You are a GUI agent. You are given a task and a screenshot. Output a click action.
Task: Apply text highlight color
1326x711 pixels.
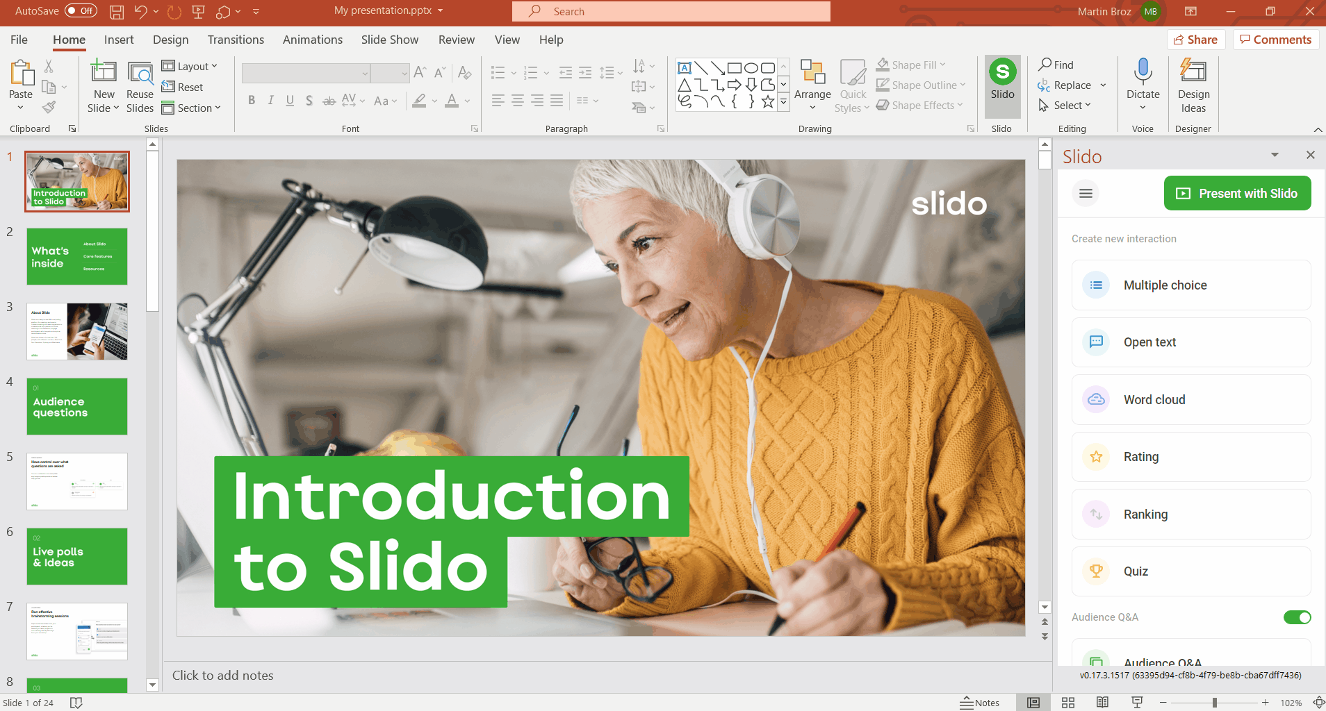coord(419,101)
